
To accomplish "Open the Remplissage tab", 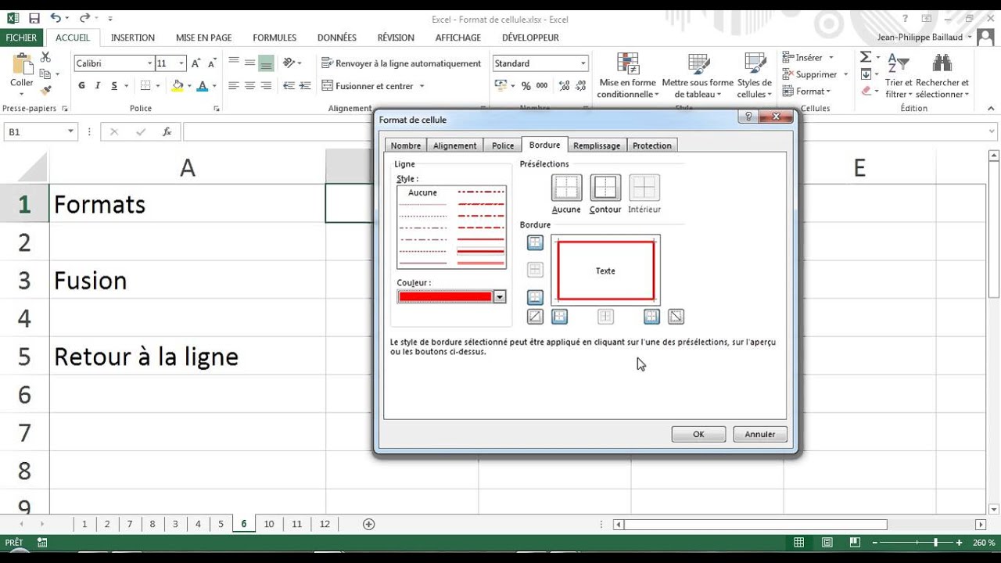I will tap(597, 145).
